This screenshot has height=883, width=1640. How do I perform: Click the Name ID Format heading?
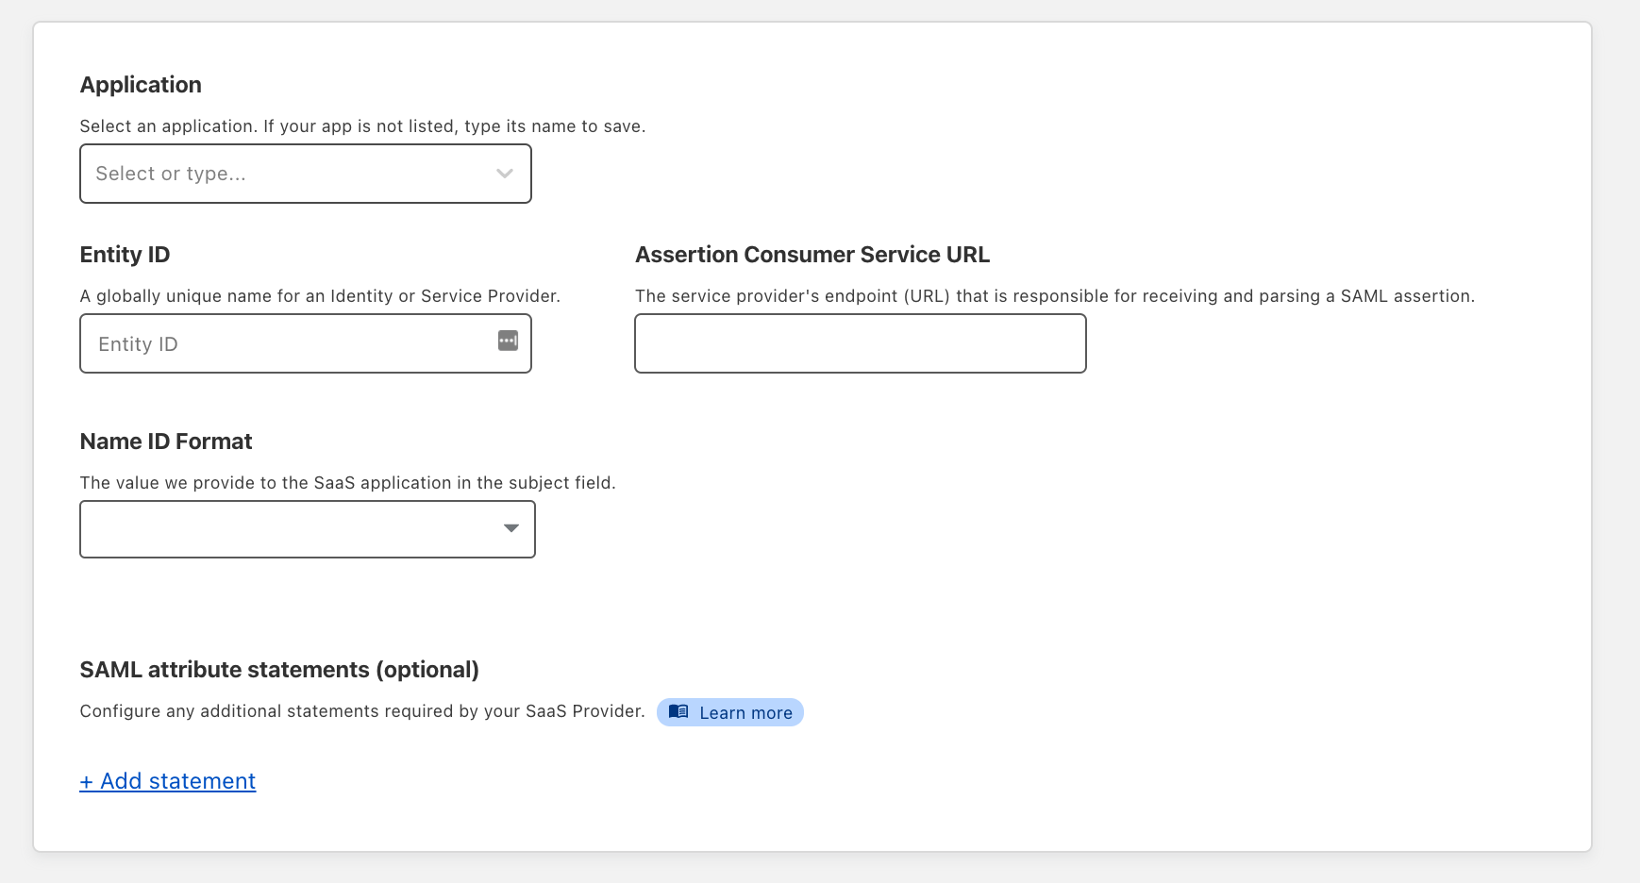(165, 441)
